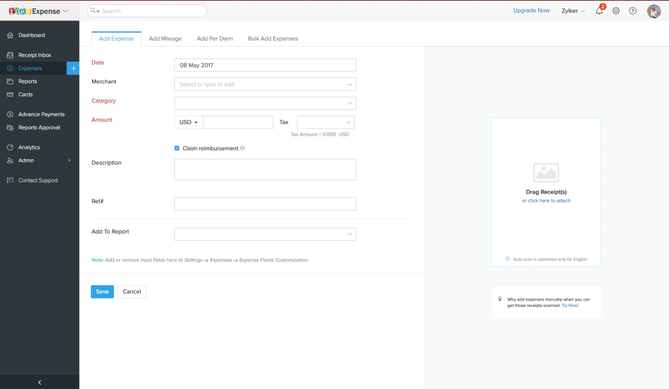Open the Merchant dropdown
This screenshot has height=389, width=669.
[265, 84]
